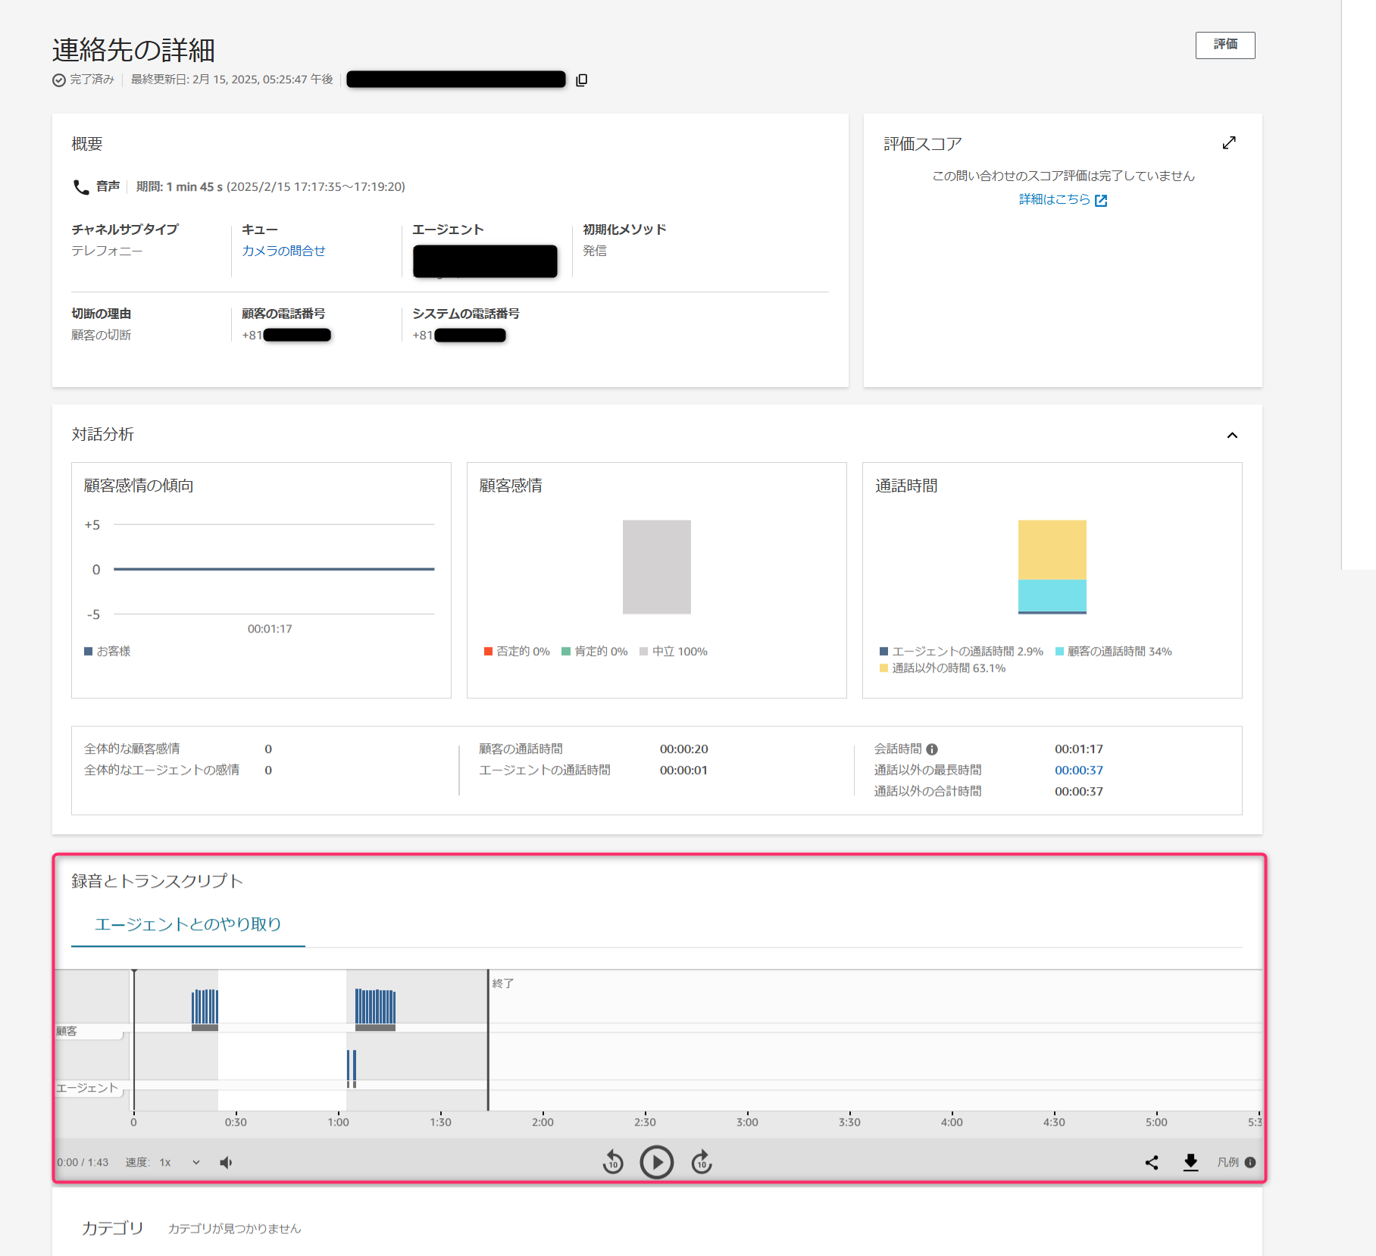Screen dimensions: 1376x1256
Task: Play the call recording
Action: 656,1162
